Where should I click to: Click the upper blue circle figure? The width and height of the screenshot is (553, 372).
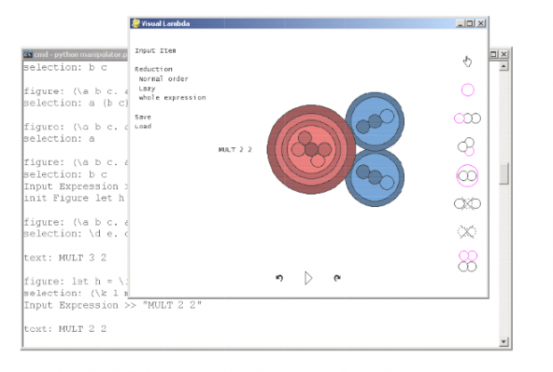click(x=375, y=121)
